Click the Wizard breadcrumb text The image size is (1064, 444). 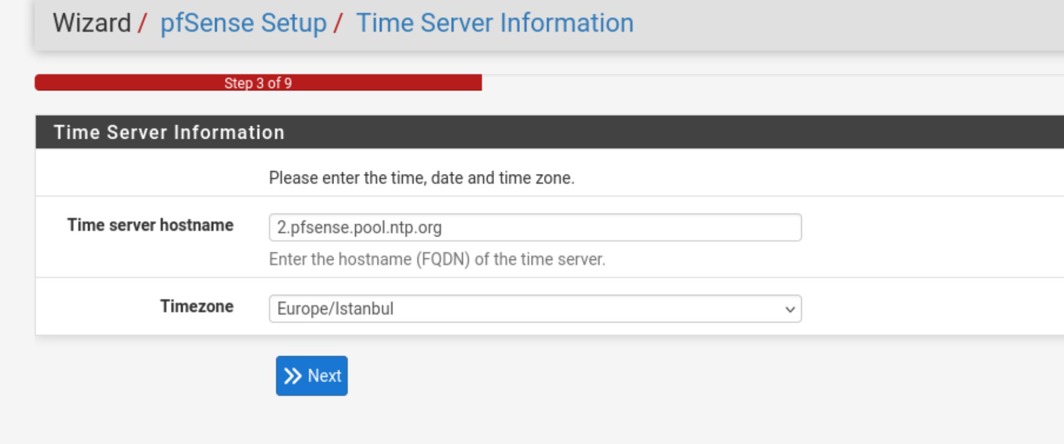point(92,23)
